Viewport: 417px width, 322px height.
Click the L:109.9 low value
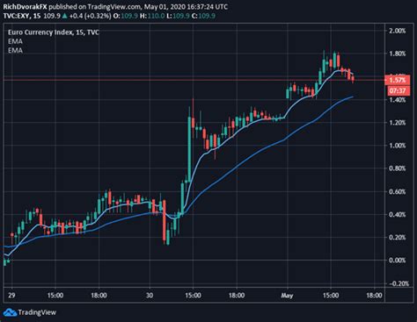coord(178,16)
